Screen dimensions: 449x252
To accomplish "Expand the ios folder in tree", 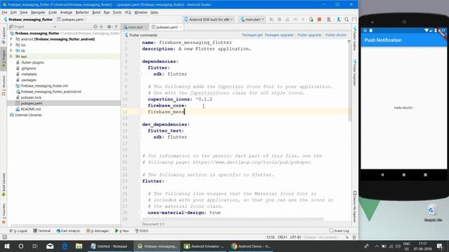I will [x=11, y=45].
